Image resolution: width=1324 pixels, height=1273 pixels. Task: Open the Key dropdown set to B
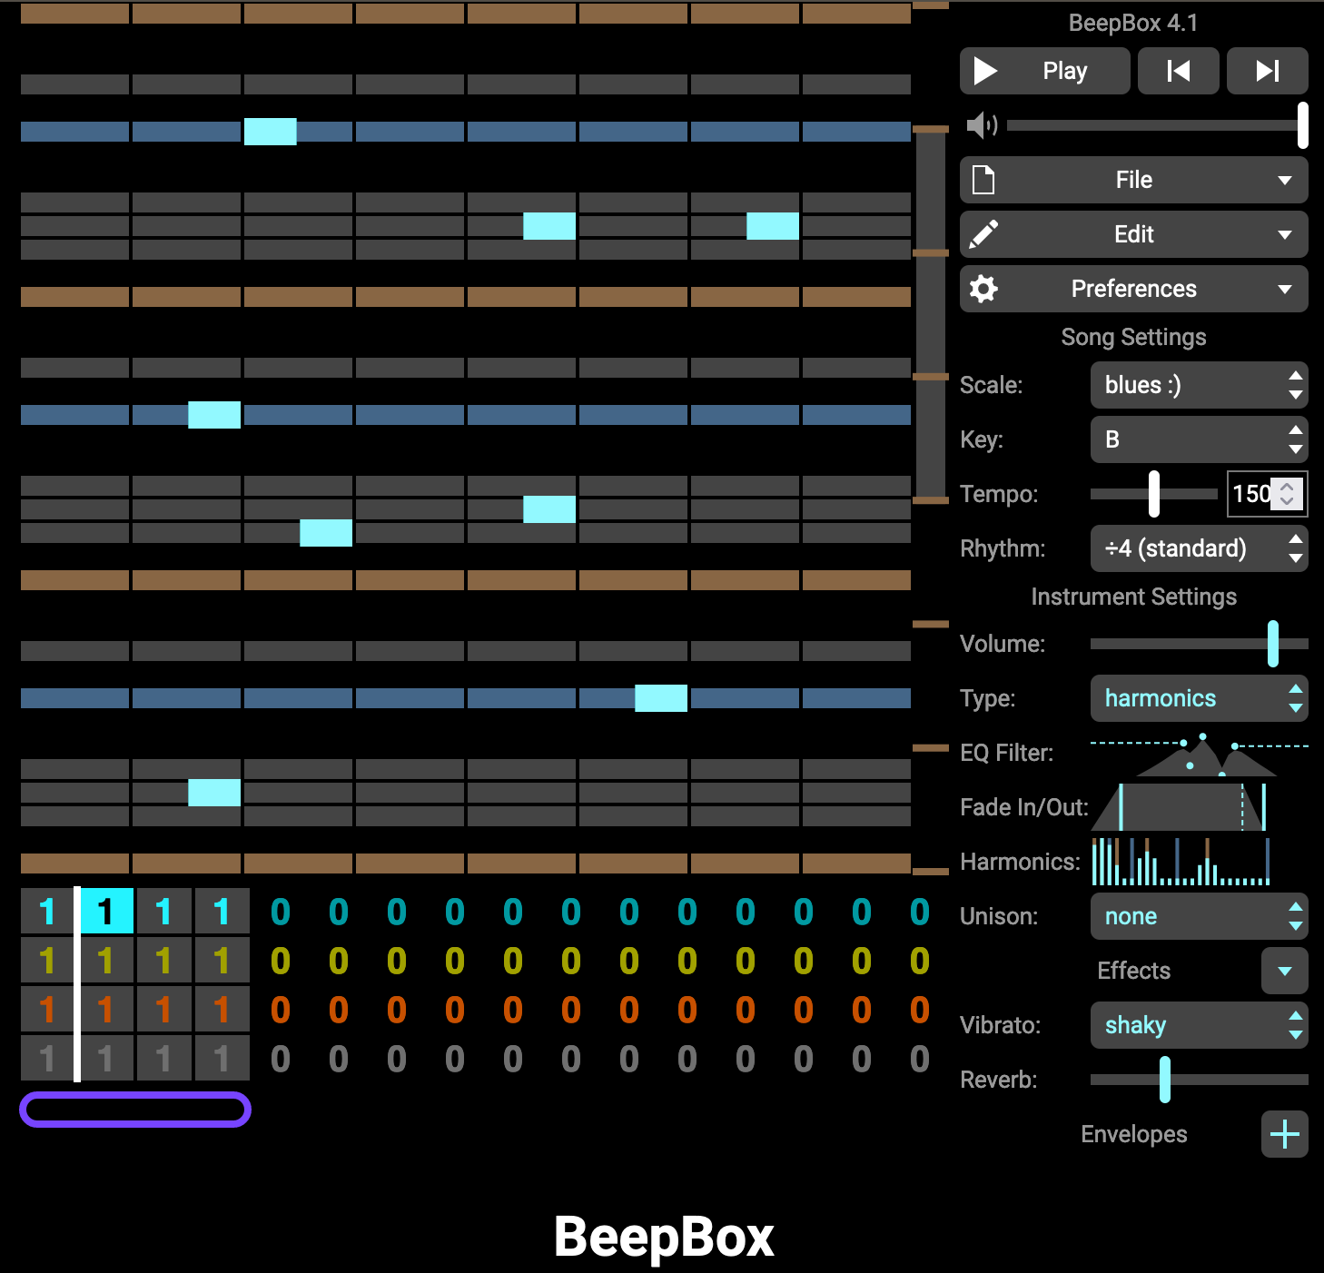coord(1199,439)
